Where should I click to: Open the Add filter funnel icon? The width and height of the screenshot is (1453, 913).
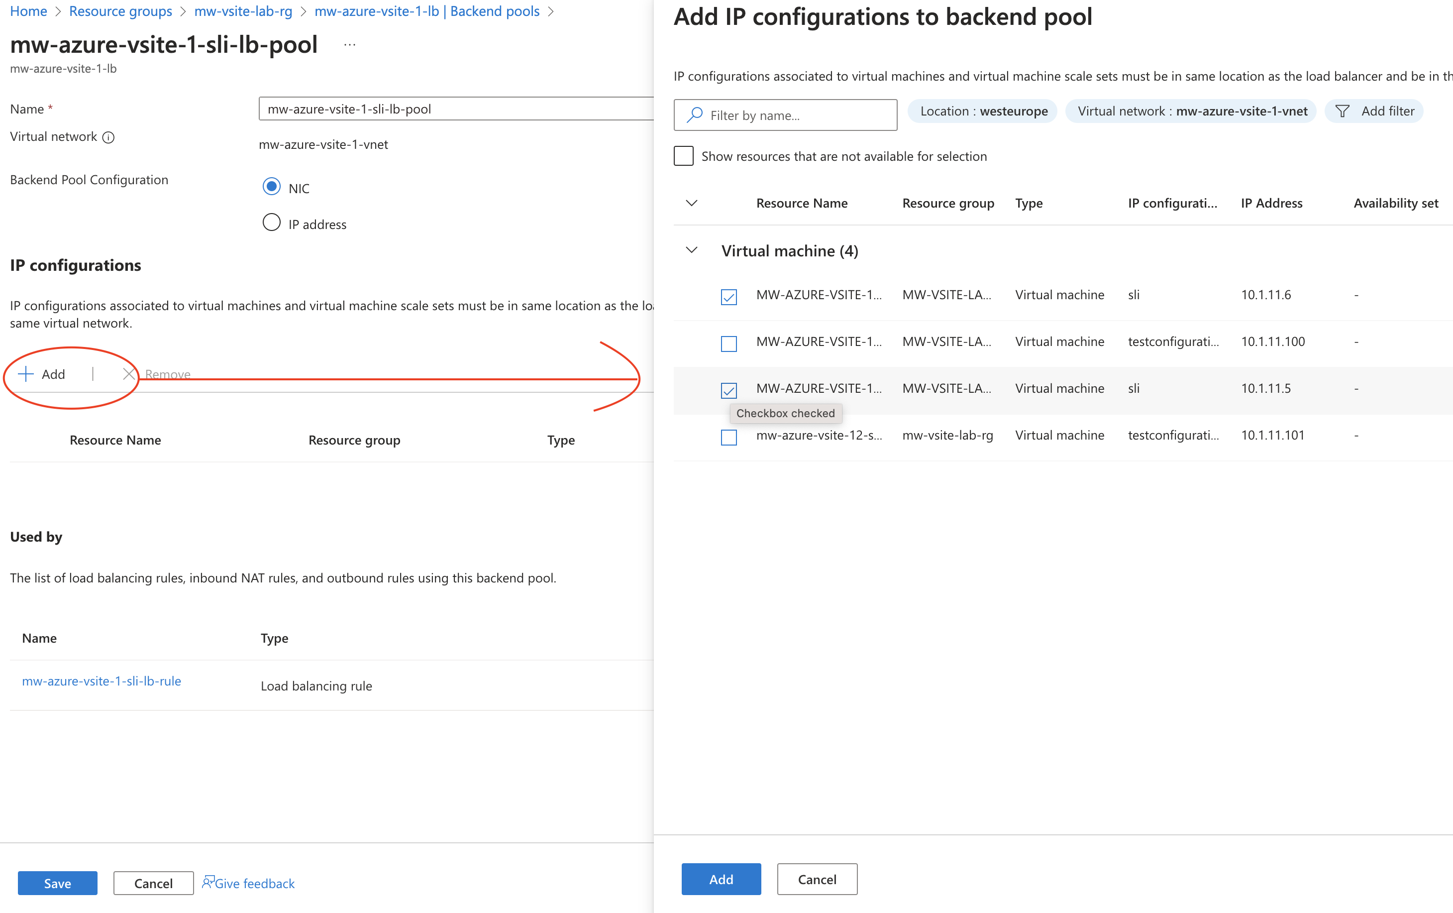(x=1343, y=111)
